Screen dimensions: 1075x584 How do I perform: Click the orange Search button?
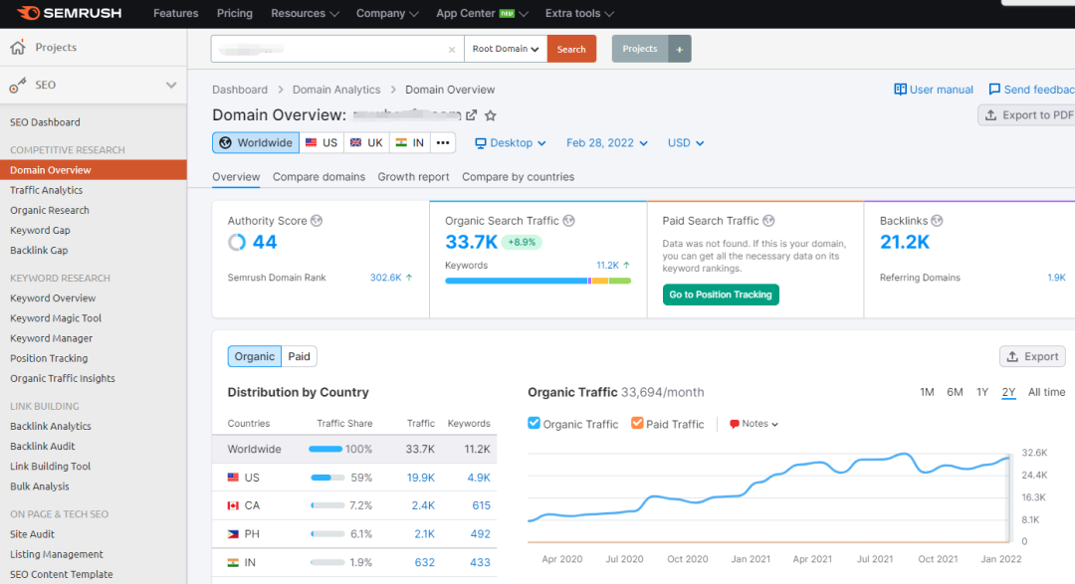point(571,49)
